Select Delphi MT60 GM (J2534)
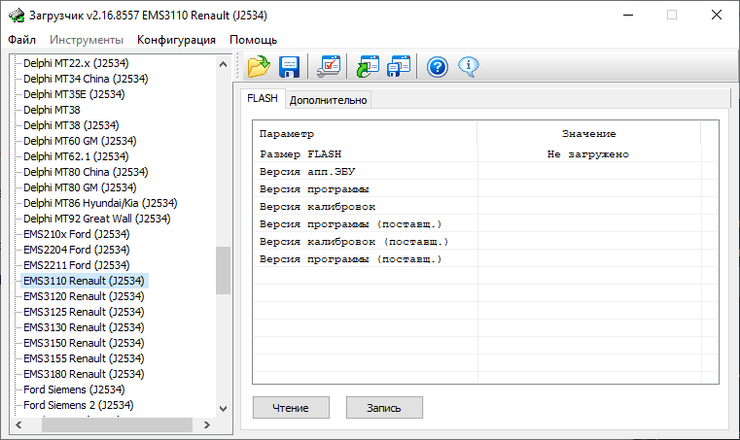 80,141
